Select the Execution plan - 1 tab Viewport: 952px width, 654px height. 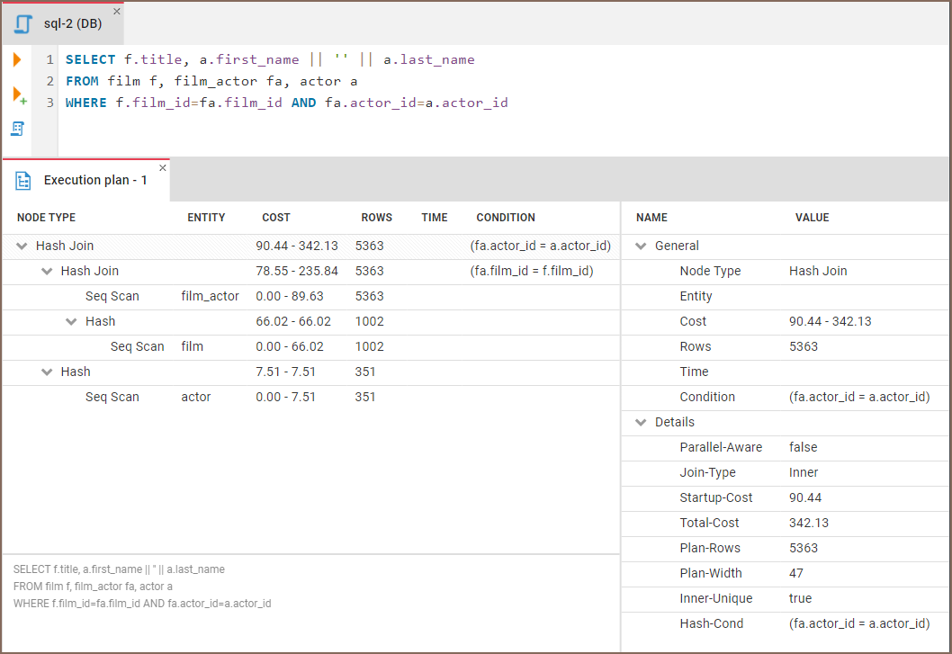[95, 181]
